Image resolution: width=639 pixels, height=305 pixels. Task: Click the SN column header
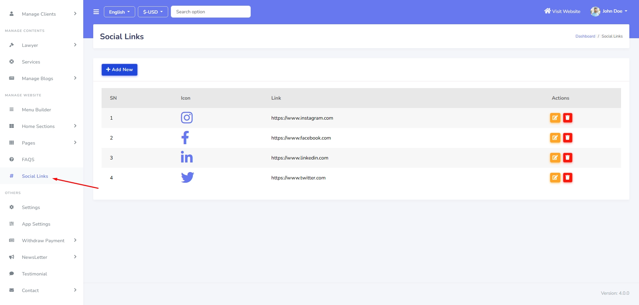coord(113,98)
